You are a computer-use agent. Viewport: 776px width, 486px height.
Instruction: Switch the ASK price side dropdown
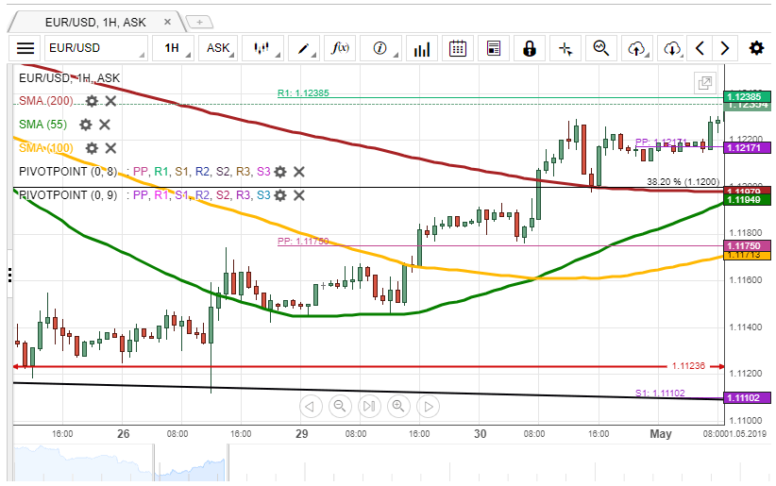tap(218, 48)
